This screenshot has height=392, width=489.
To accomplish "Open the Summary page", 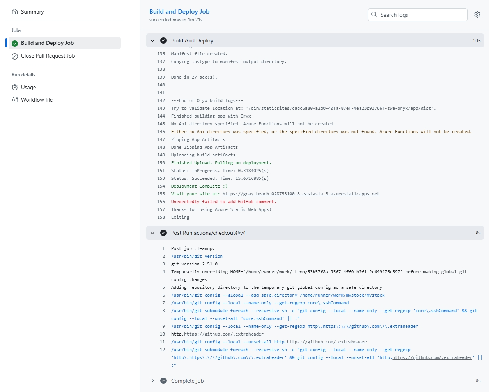I will coord(32,12).
